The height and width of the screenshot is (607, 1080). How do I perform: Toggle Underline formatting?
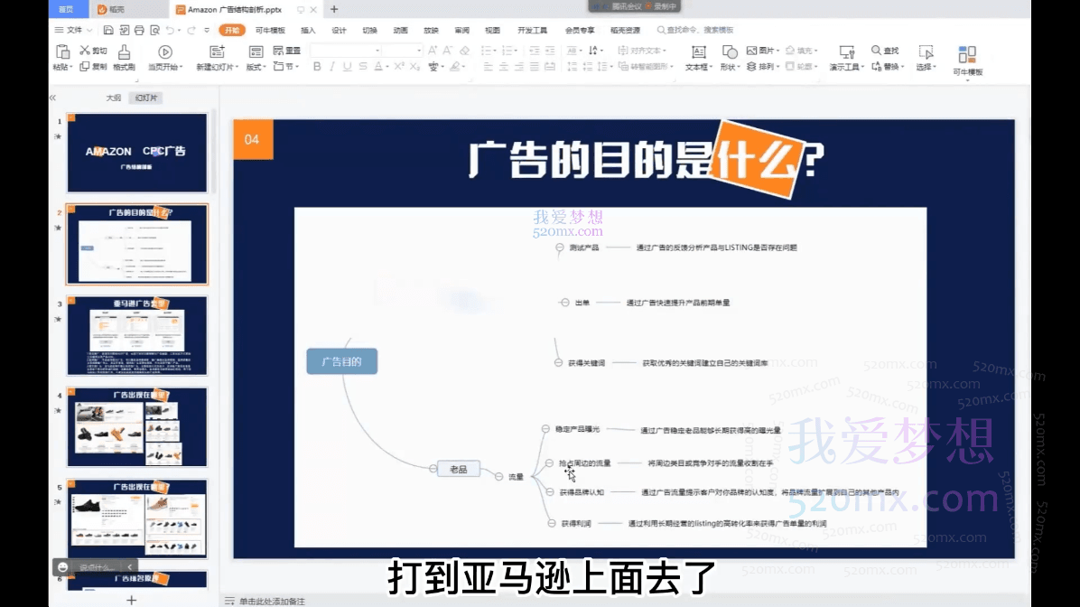[x=348, y=67]
